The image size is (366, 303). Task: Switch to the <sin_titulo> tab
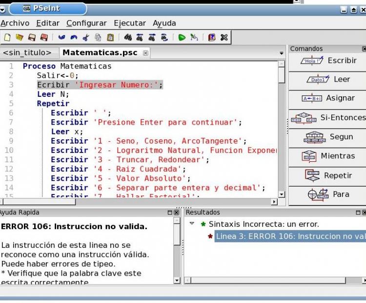27,52
